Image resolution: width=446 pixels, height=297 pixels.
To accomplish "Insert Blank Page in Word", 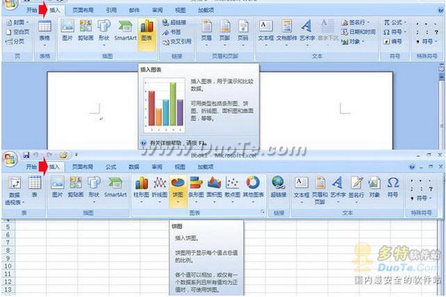I will click(x=18, y=32).
